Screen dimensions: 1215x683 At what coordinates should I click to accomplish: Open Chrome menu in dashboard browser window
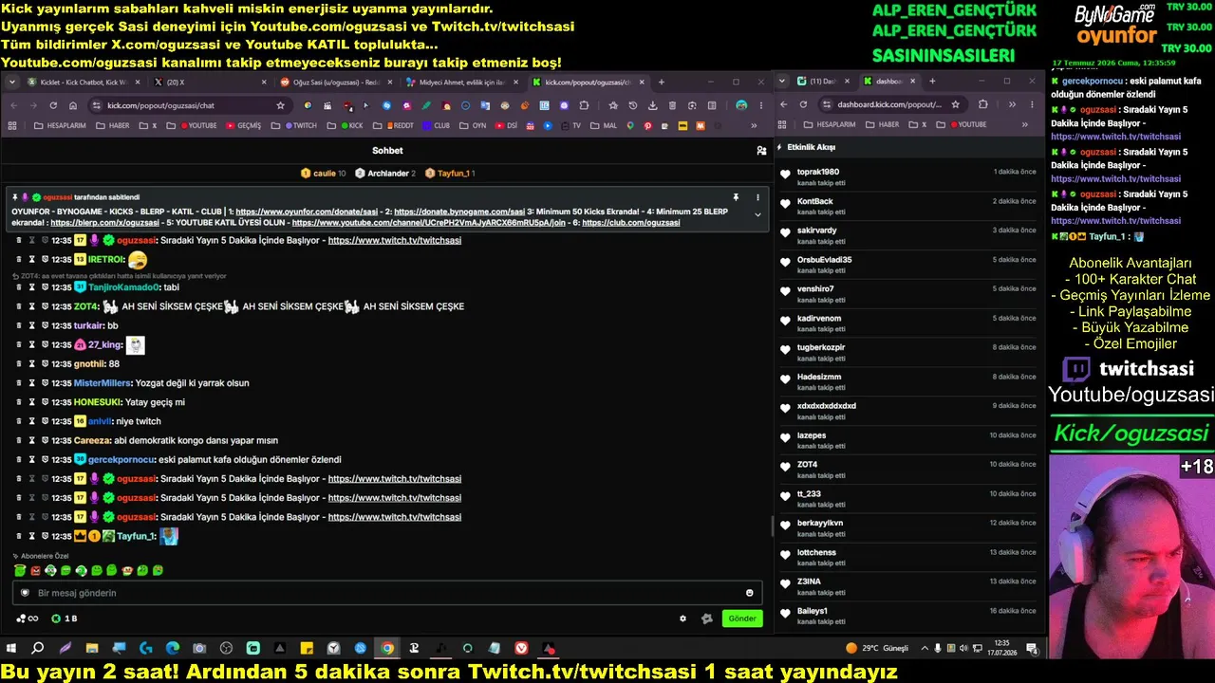1032,104
